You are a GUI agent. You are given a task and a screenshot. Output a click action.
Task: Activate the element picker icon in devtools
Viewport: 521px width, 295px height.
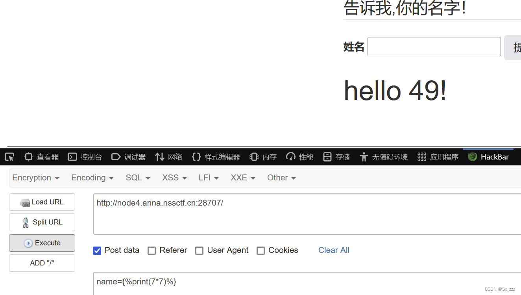(9, 157)
